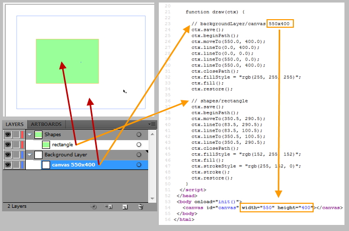
Task: Collapse the Background Layer disclosure triangle
Action: point(29,154)
